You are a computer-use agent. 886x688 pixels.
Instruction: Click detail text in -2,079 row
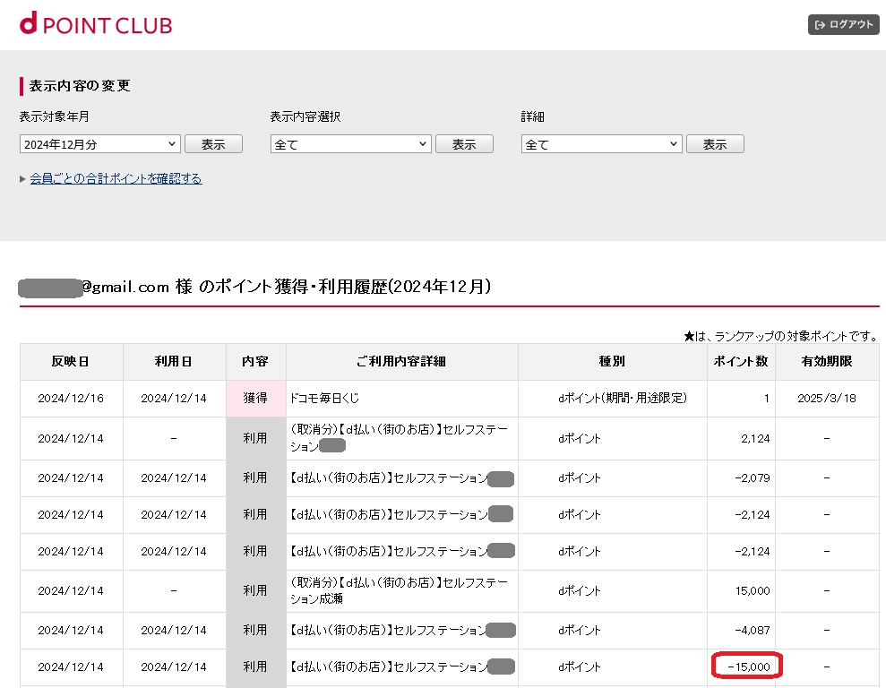coord(390,477)
